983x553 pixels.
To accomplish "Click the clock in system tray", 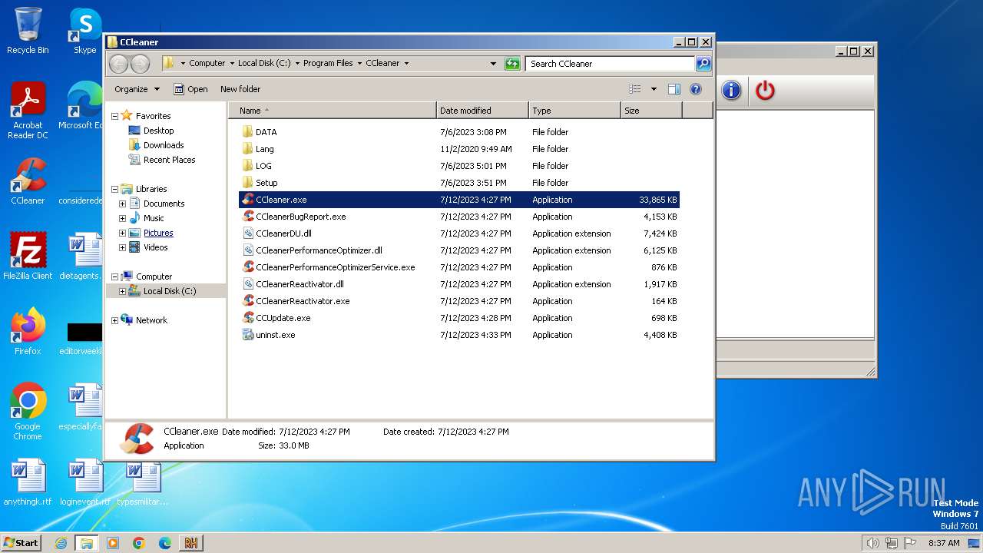I will (944, 543).
